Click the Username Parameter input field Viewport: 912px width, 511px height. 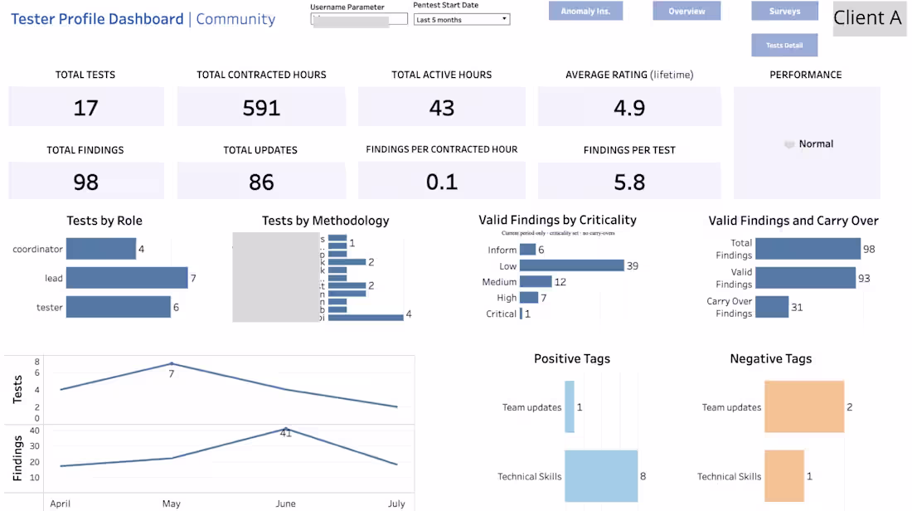point(359,19)
